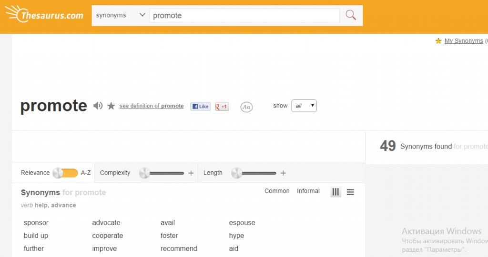The height and width of the screenshot is (257, 488).
Task: Open the My Synonyms link
Action: coord(464,41)
